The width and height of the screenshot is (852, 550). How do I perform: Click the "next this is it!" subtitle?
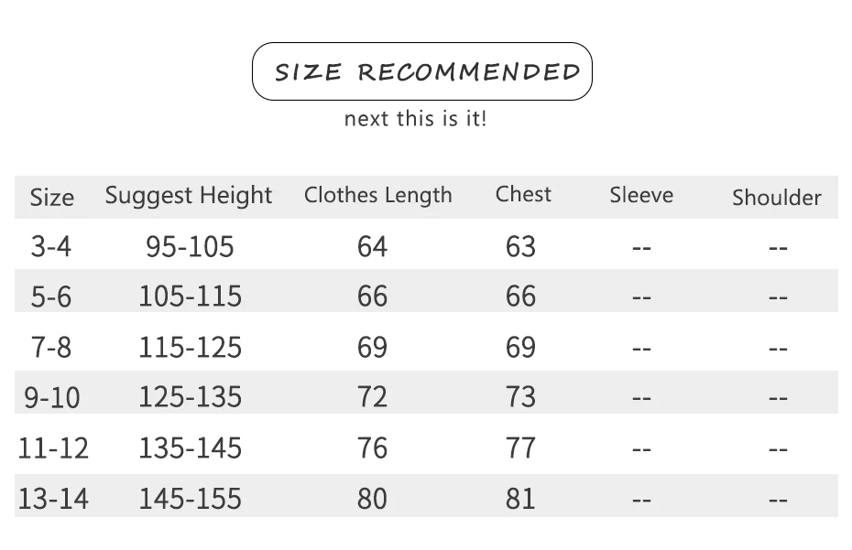click(x=415, y=119)
